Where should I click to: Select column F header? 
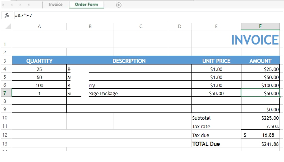[261, 26]
